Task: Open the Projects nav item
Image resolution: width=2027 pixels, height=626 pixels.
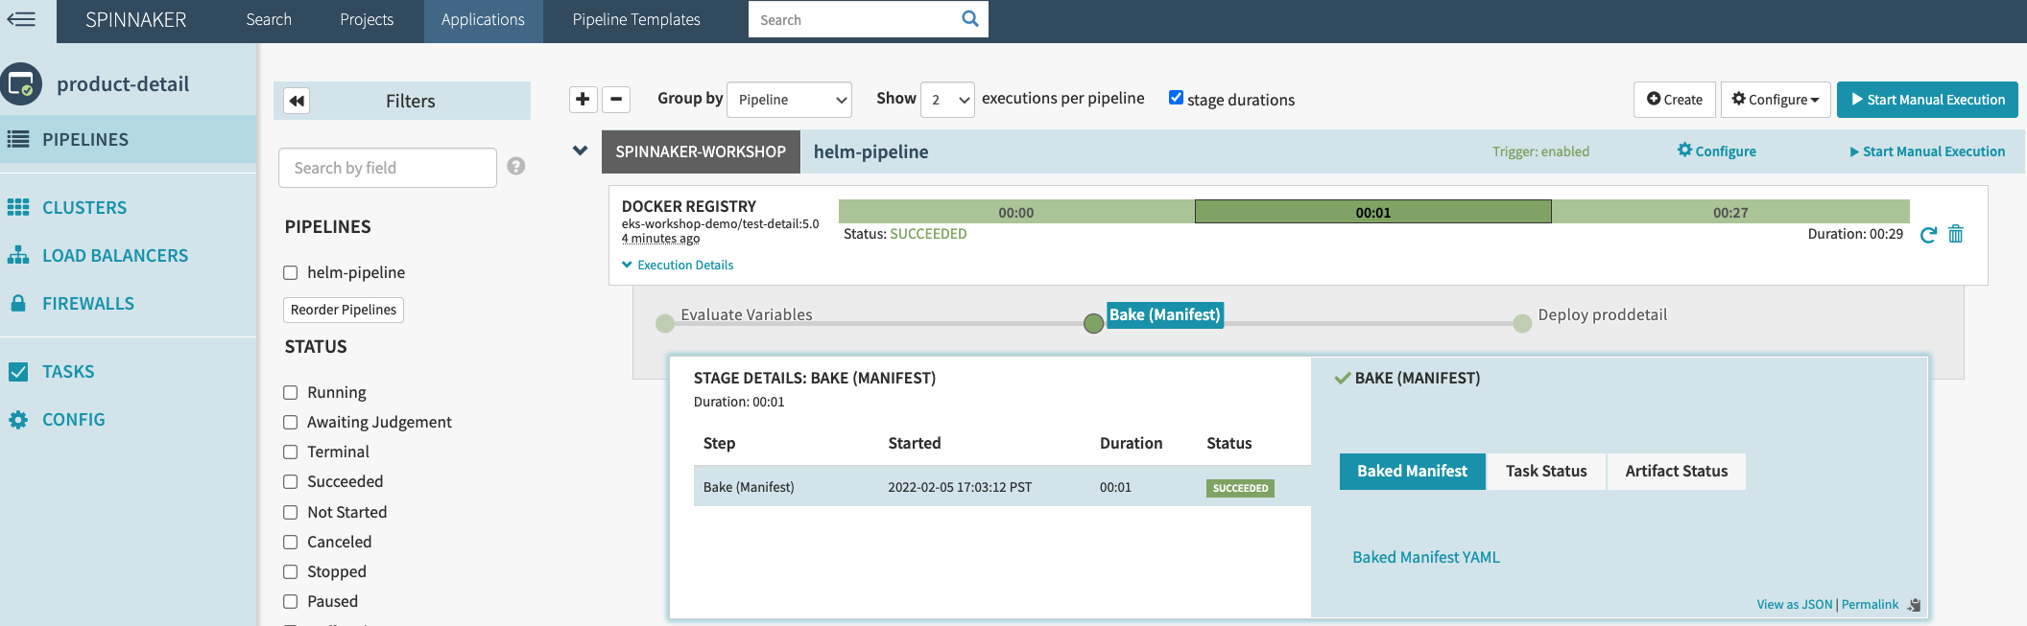Action: pos(367,19)
